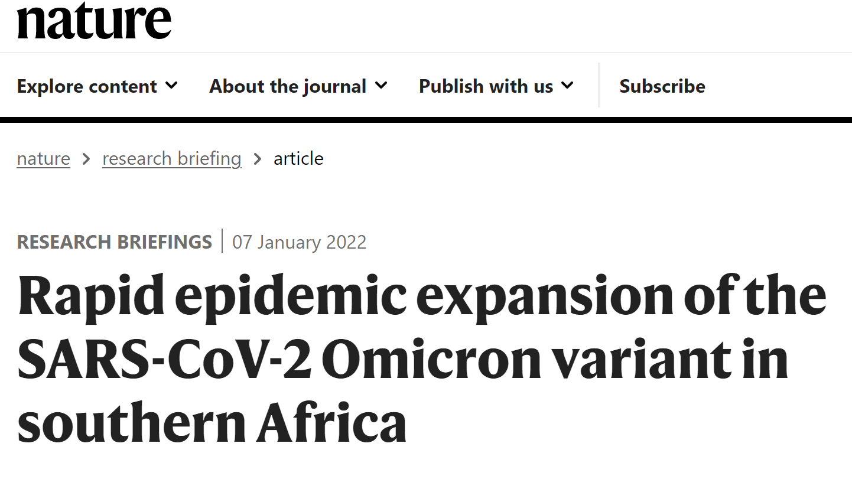This screenshot has width=852, height=489.
Task: Click breadcrumb arrow before the article item
Action: tap(258, 159)
